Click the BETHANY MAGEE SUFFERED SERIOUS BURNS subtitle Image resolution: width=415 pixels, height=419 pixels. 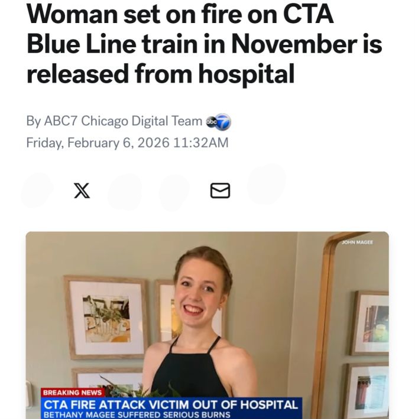coord(137,415)
